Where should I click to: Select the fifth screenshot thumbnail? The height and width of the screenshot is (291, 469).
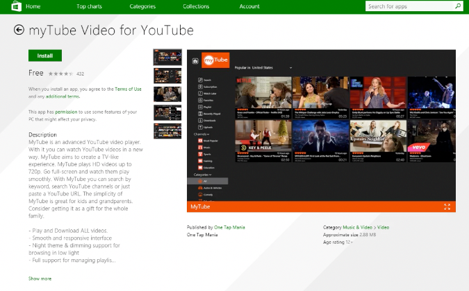[x=167, y=131]
